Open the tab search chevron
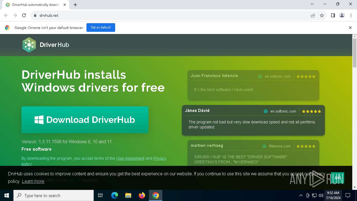The width and height of the screenshot is (357, 201). [312, 4]
